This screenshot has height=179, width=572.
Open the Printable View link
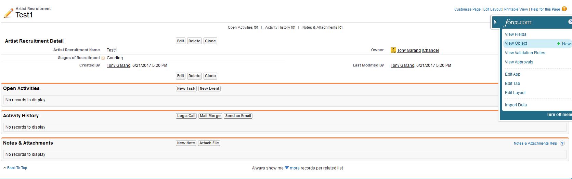pos(516,9)
